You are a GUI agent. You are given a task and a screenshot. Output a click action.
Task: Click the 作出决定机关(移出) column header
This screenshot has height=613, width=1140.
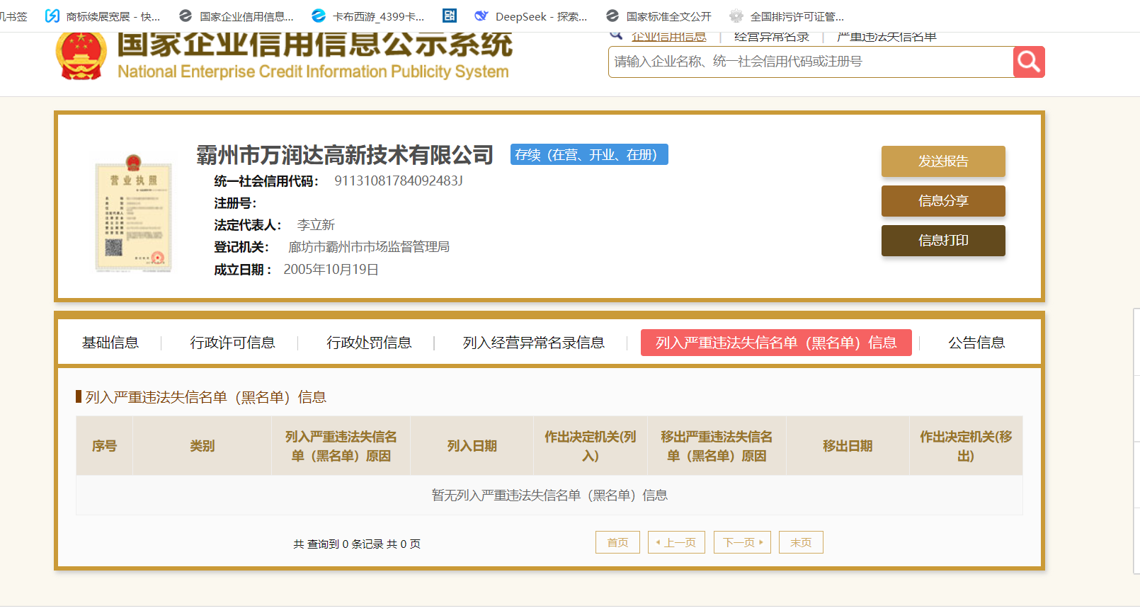(x=966, y=446)
